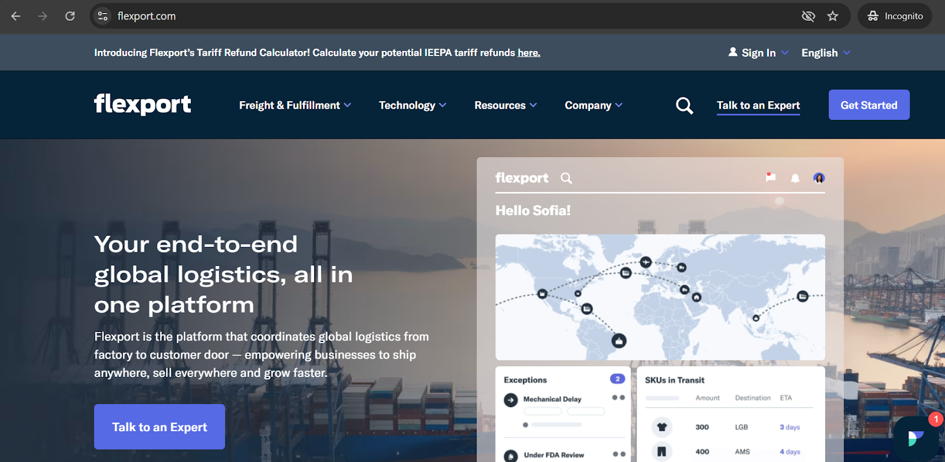Click the pants SKU icon

[x=661, y=451]
